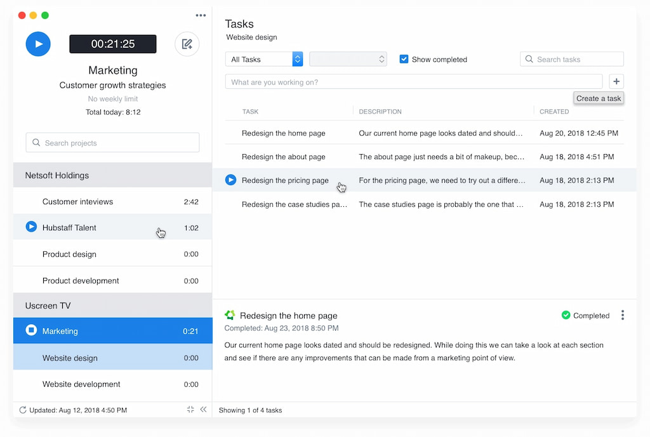Click the play icon beside Redesign the pricing page
Image resolution: width=650 pixels, height=437 pixels.
pyautogui.click(x=230, y=179)
